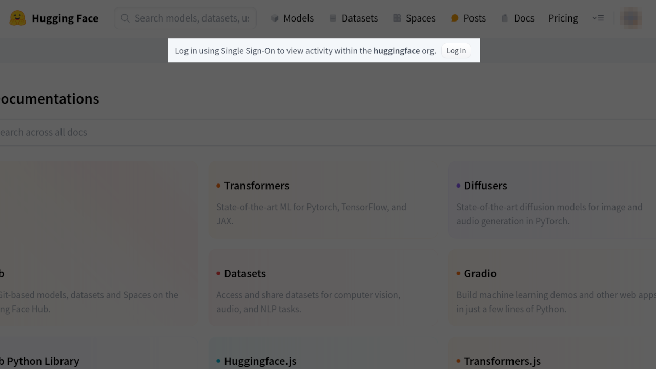Focus the models and datasets search field
Image resolution: width=656 pixels, height=369 pixels.
192,18
